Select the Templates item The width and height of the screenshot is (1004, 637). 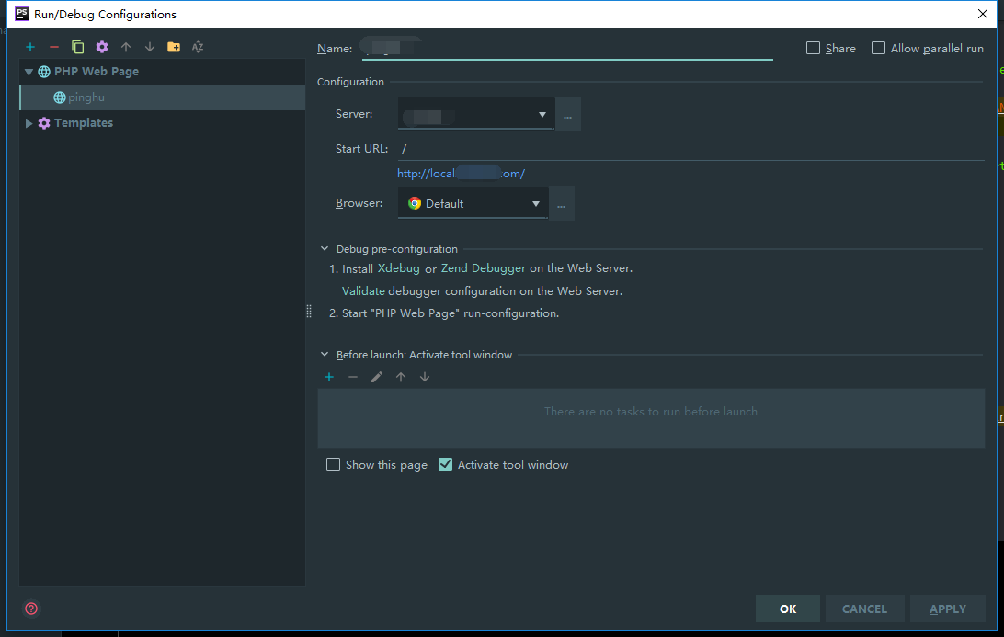tap(84, 123)
